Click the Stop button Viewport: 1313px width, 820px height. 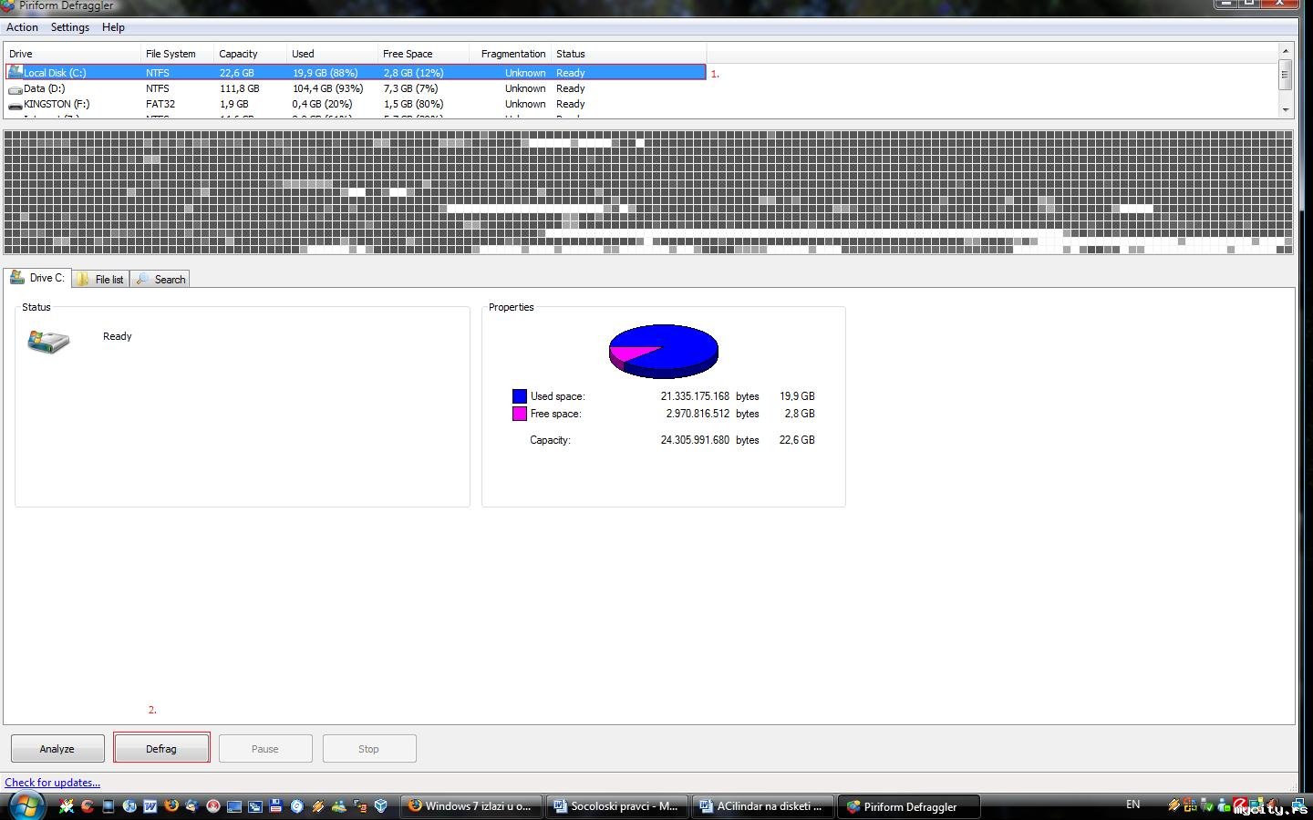pos(368,749)
